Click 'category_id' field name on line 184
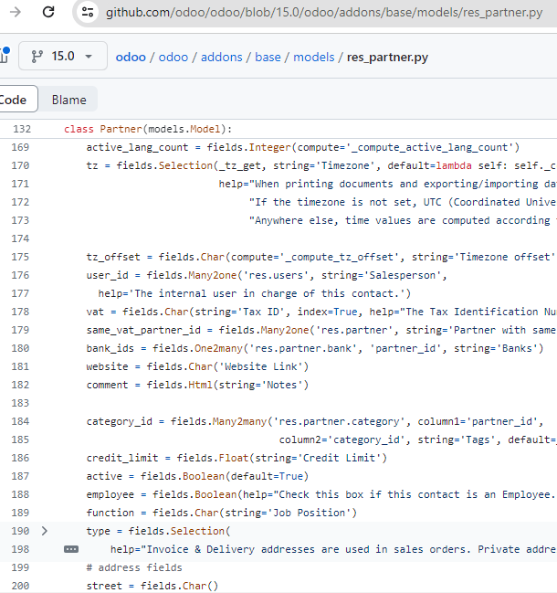This screenshot has width=557, height=593. tap(119, 422)
